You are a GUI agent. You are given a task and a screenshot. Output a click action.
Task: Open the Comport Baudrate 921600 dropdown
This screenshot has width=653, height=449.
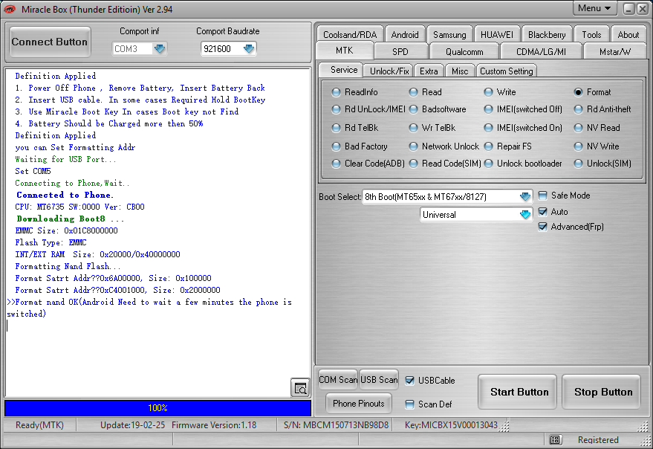[249, 49]
